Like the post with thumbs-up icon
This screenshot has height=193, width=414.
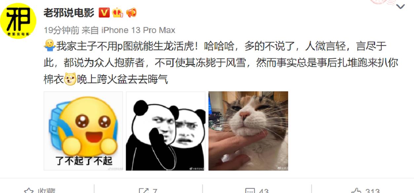(x=357, y=191)
